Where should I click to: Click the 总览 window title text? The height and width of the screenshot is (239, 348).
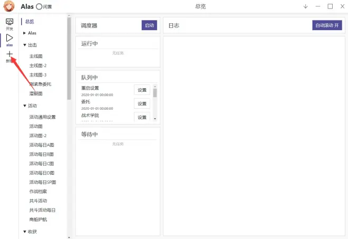[201, 6]
